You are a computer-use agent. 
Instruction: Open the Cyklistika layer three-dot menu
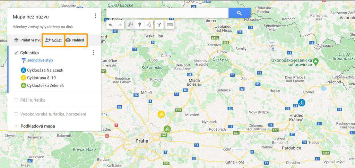[94, 53]
